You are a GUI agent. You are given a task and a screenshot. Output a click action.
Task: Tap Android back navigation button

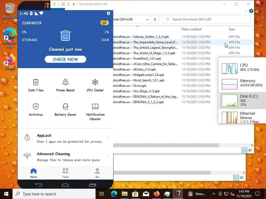click(38, 185)
